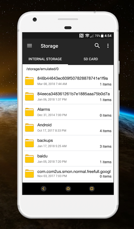Tap the date Dec 31, 2014 7:00 PM
This screenshot has height=229, width=134.
[52, 115]
